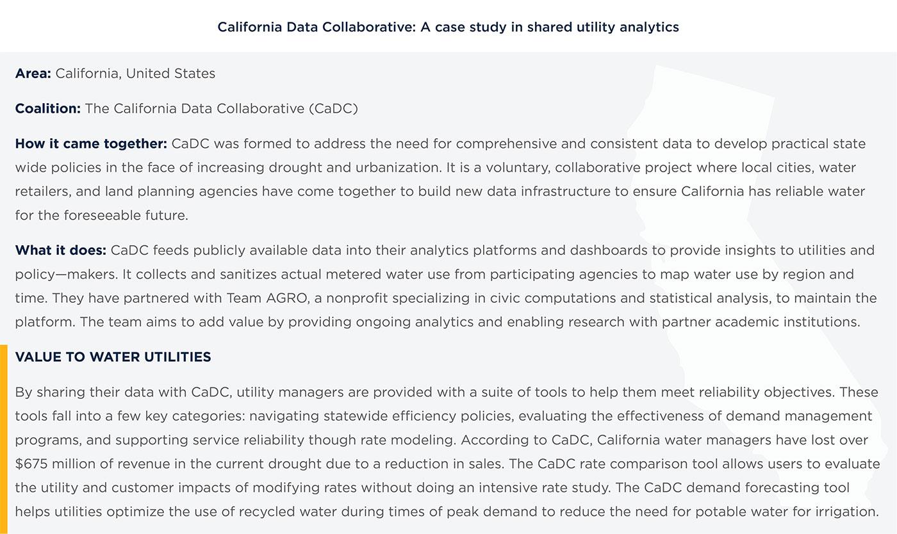Click the yellow vertical accent bar
The image size is (897, 534).
4,439
